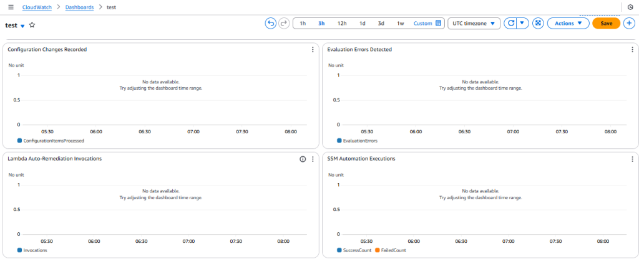This screenshot has width=639, height=259.
Task: Undo the last dashboard change
Action: (x=271, y=23)
